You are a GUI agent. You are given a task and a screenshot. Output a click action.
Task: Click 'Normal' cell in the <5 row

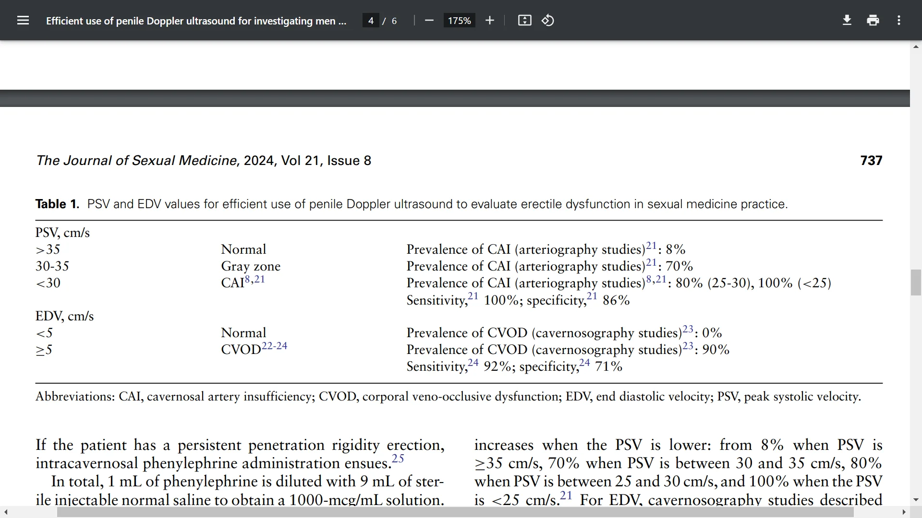[x=243, y=333]
